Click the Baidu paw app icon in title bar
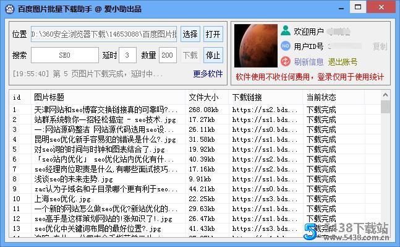The image size is (400, 247). pos(9,9)
